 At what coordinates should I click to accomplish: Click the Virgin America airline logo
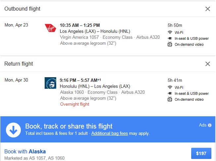click(x=50, y=28)
